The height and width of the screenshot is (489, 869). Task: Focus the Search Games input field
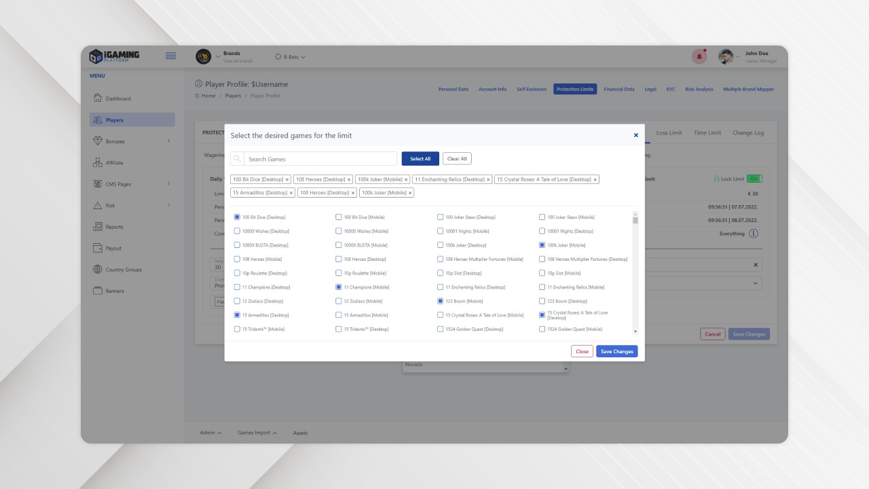point(320,159)
